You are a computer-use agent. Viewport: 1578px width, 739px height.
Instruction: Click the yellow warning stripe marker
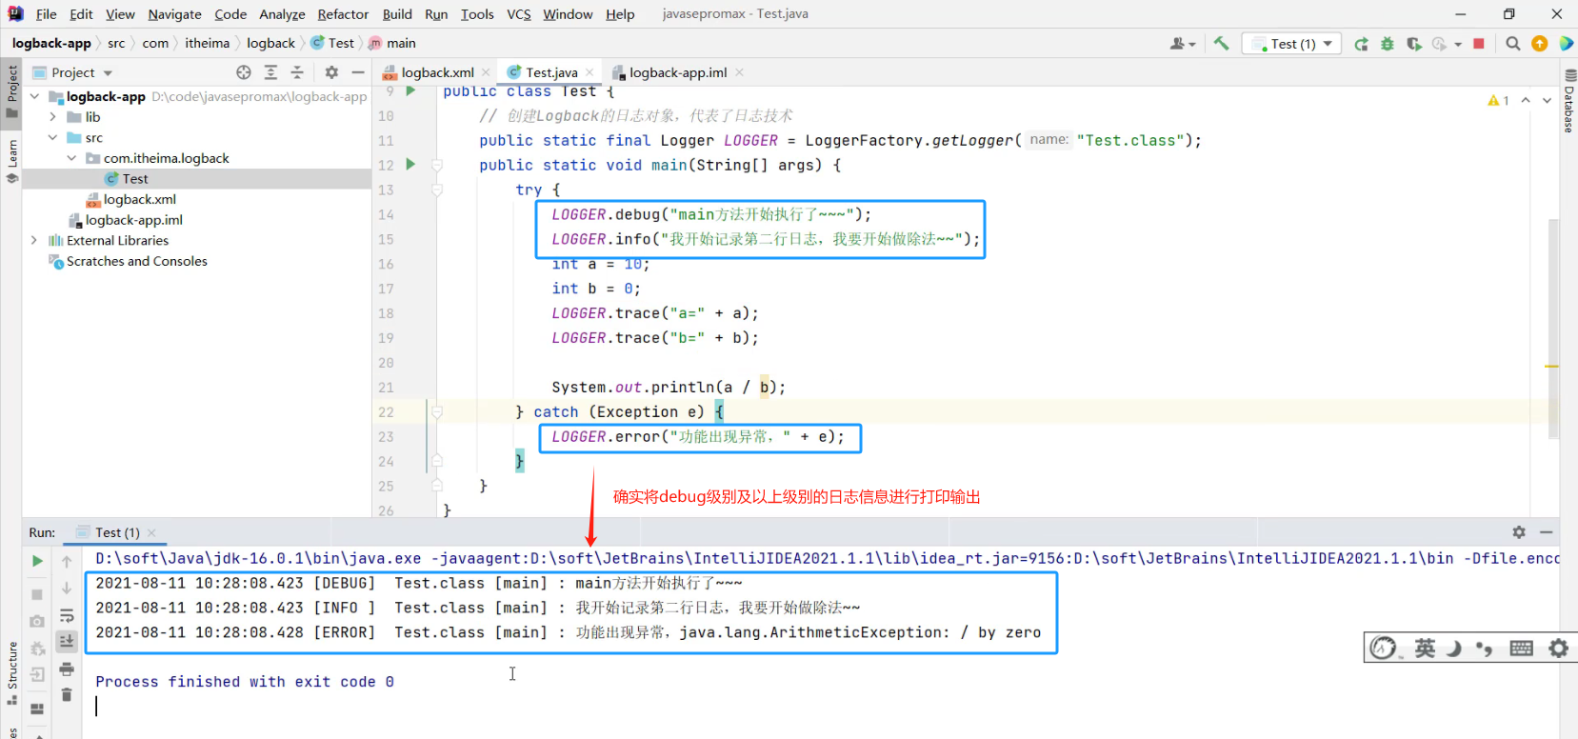[1551, 366]
